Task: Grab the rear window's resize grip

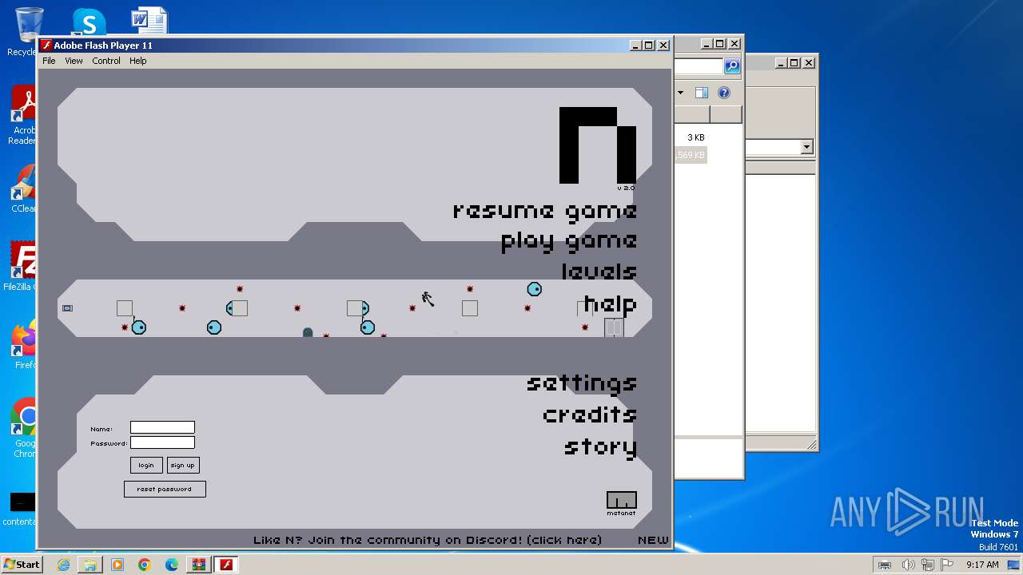Action: tap(811, 445)
